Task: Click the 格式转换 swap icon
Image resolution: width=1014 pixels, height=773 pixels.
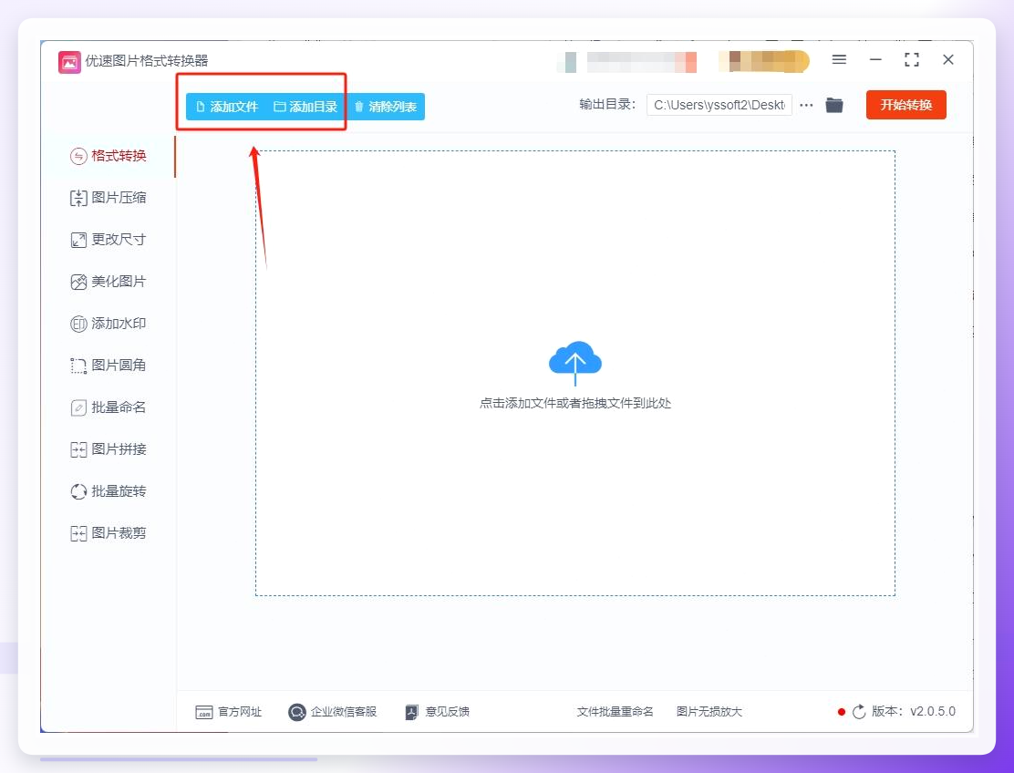Action: click(78, 157)
